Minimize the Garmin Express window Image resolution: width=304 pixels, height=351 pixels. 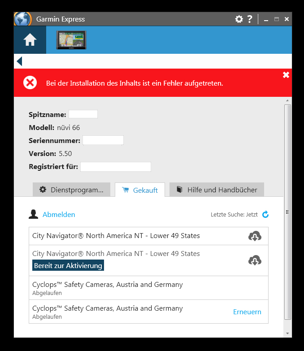pyautogui.click(x=266, y=20)
